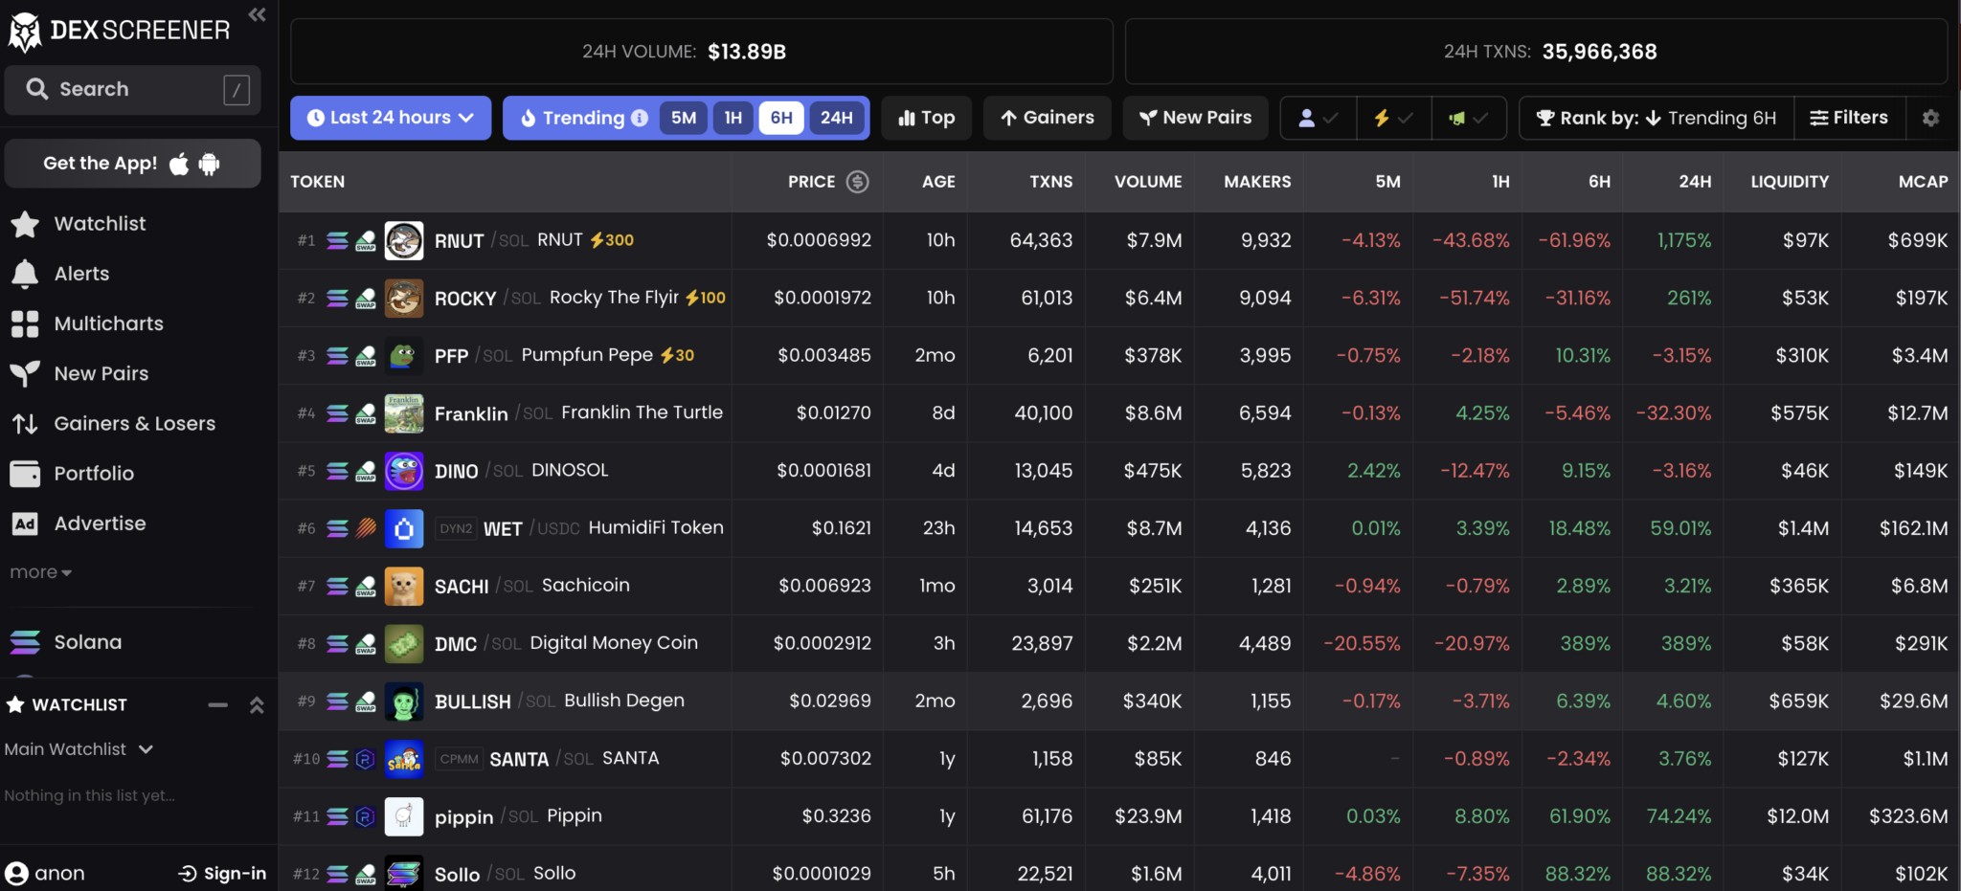
Task: Toggle price currency dollar icon
Action: coord(858,182)
